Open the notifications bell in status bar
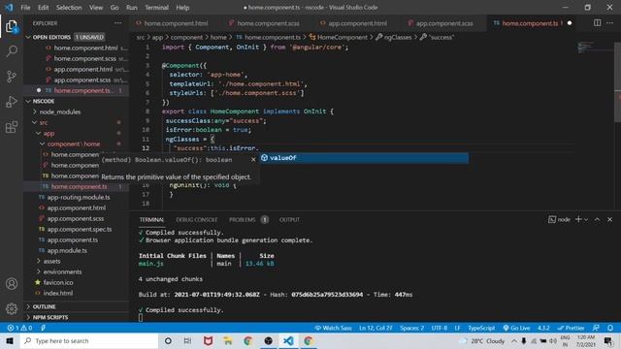 [x=610, y=328]
